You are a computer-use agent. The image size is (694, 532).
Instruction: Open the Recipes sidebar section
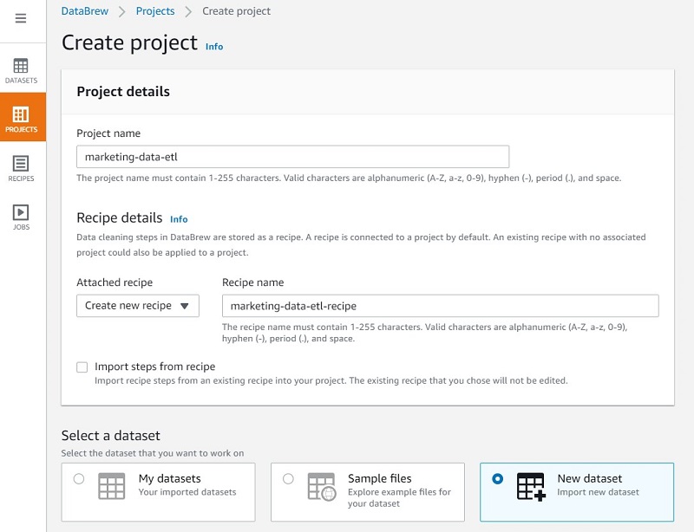21,168
